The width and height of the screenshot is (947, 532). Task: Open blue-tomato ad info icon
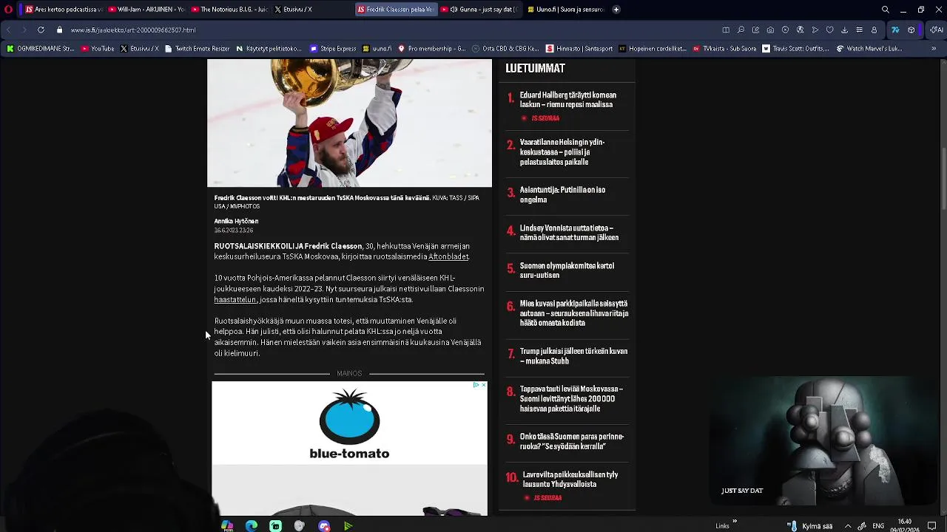(476, 385)
